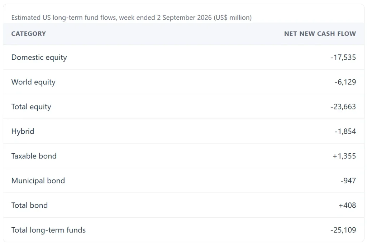The height and width of the screenshot is (247, 367).
Task: Select the Municipal bond row label
Action: [x=38, y=181]
